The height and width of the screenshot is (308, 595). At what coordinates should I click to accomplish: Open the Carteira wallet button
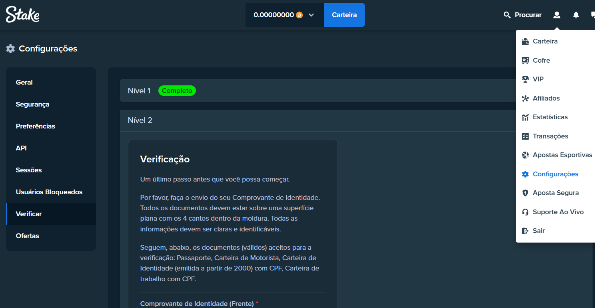click(x=344, y=15)
